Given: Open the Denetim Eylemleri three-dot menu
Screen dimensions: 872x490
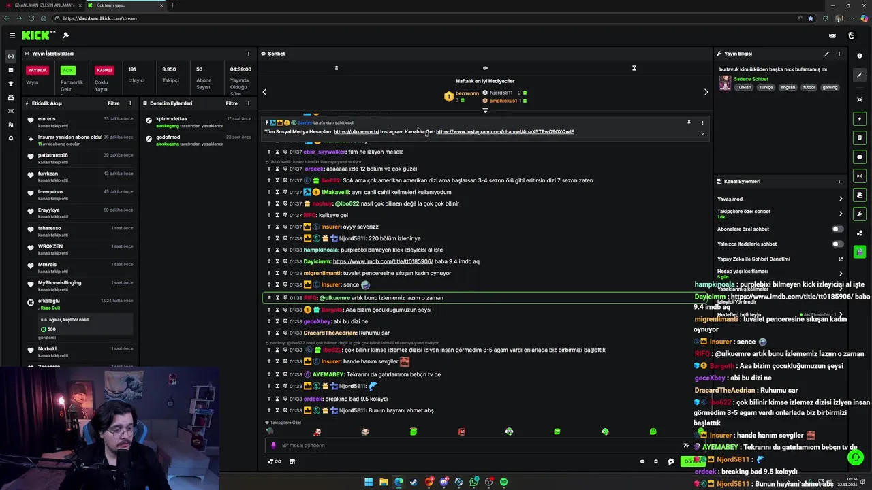Looking at the screenshot, I should click(249, 103).
